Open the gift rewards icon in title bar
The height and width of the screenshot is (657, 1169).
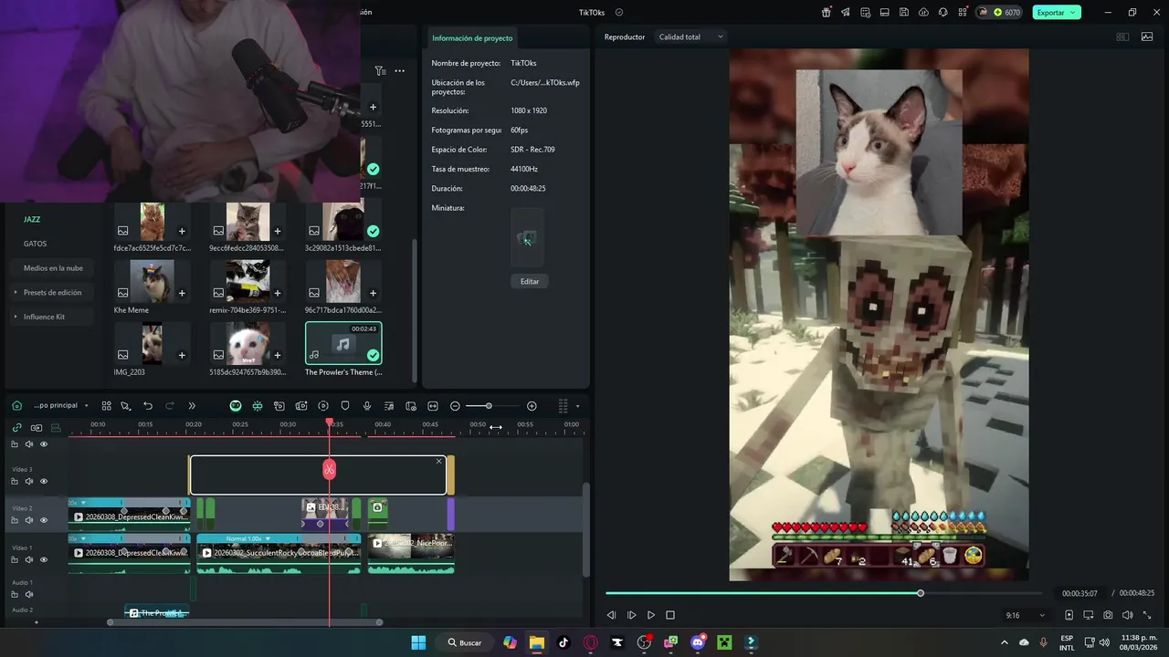click(827, 12)
